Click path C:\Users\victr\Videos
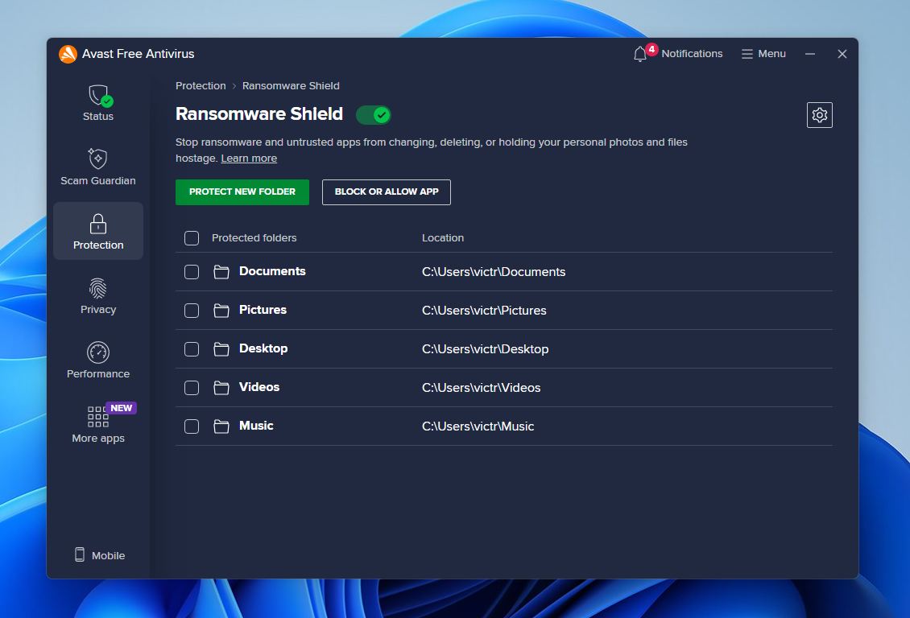 tap(481, 387)
